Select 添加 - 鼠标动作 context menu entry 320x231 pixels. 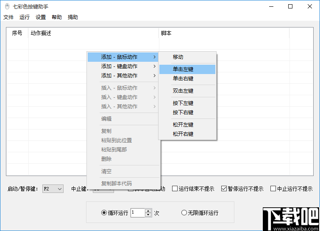[123, 57]
